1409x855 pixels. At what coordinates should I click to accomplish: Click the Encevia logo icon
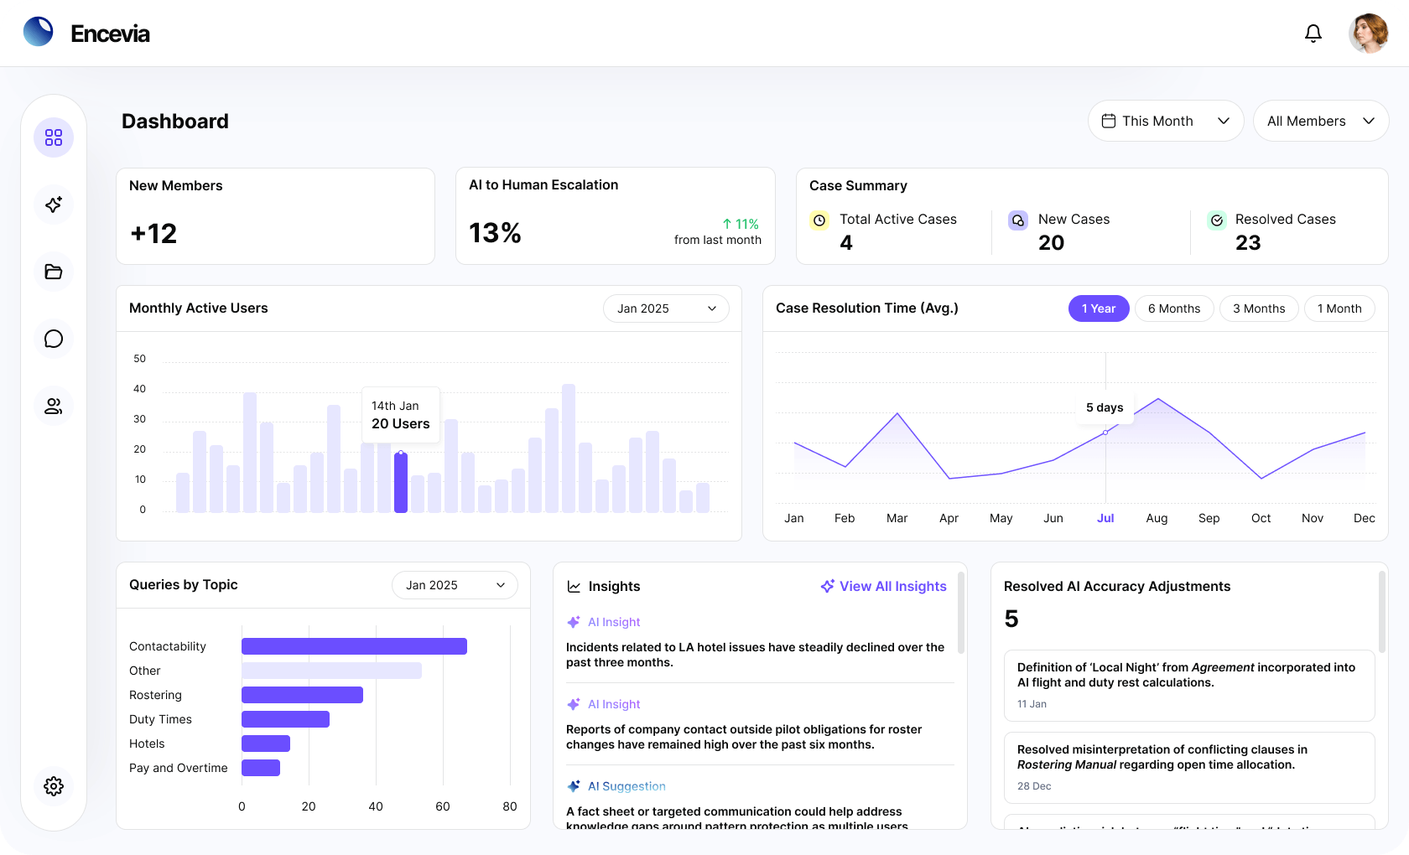tap(39, 32)
